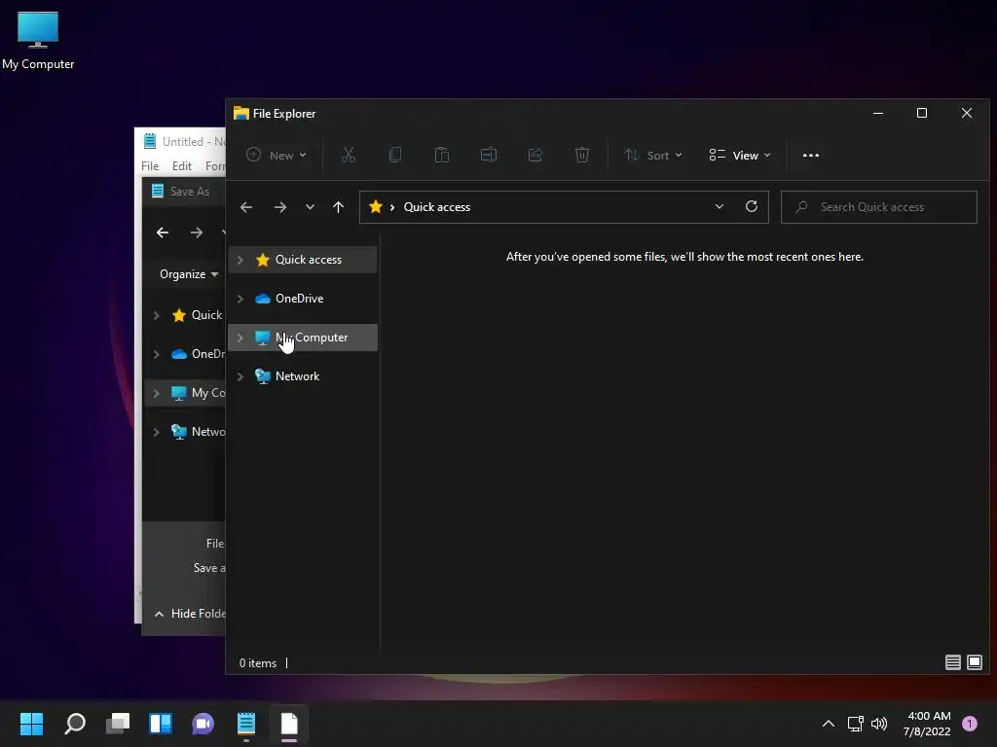Click the volume speaker tray icon
Screen dimensions: 997x747
pyautogui.click(x=879, y=724)
